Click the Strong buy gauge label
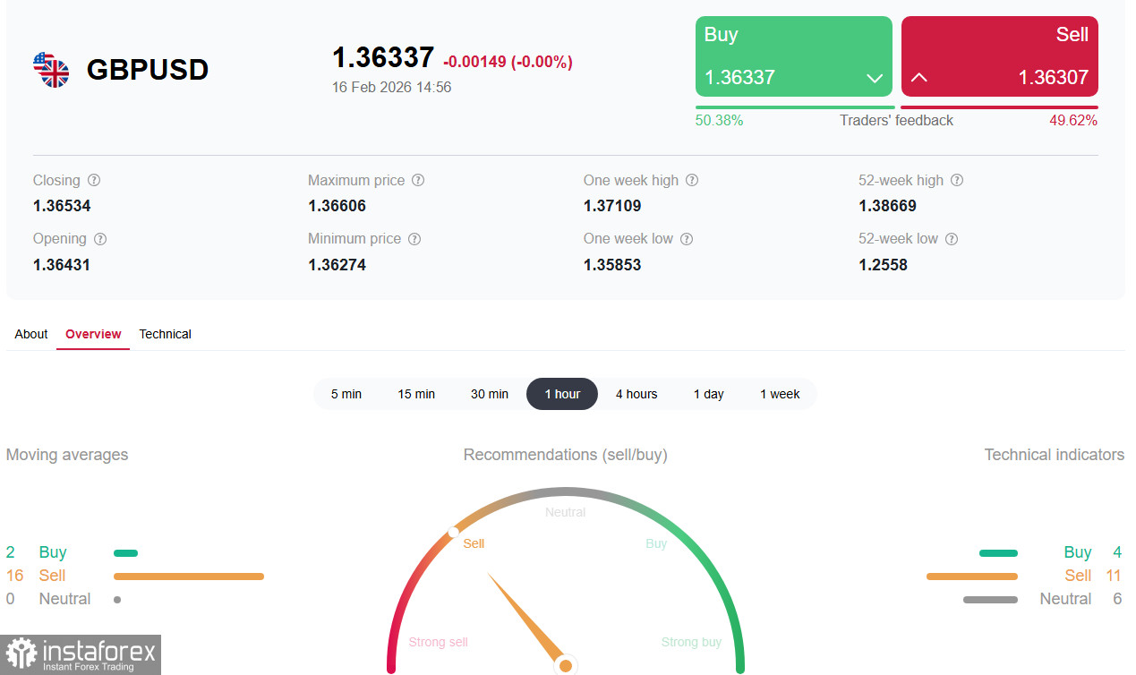 coord(691,642)
